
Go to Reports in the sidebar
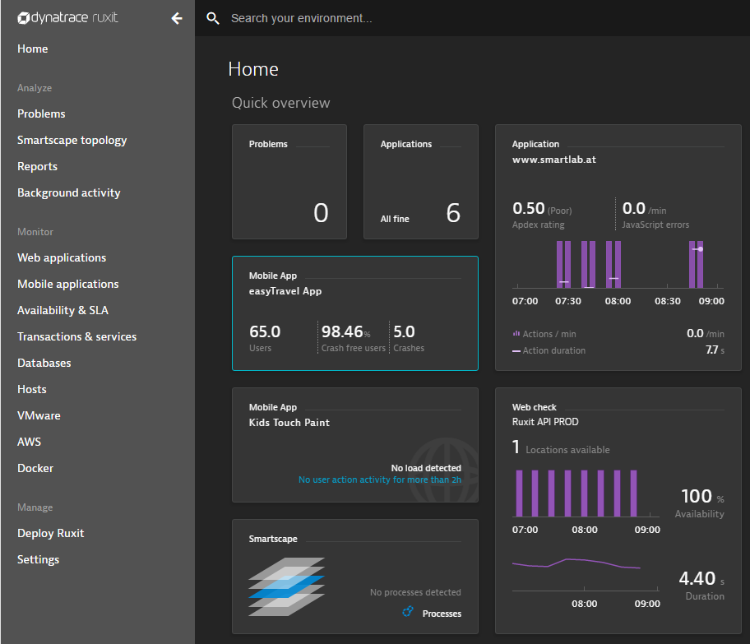pyautogui.click(x=37, y=166)
